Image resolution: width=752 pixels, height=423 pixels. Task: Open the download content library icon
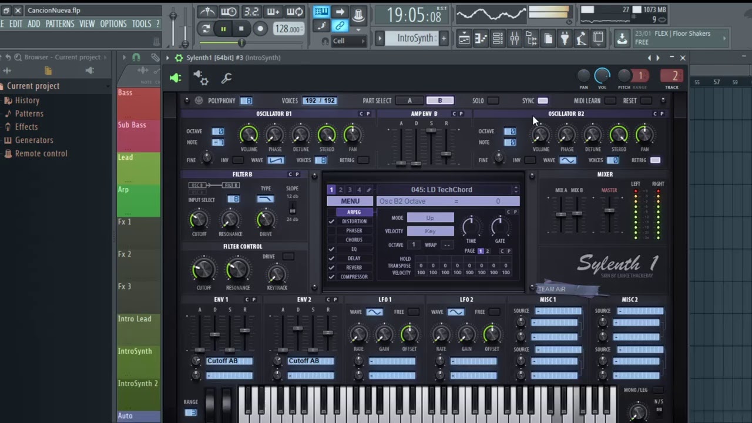pyautogui.click(x=622, y=39)
